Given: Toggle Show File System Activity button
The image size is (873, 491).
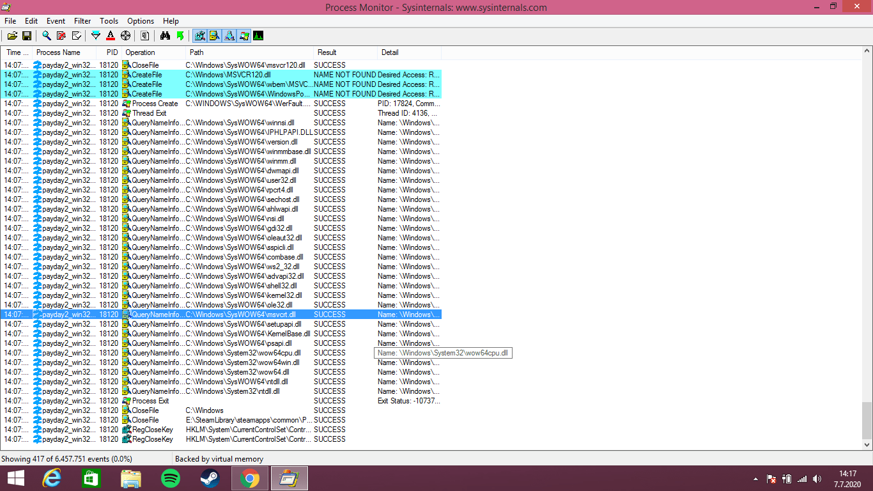Looking at the screenshot, I should [214, 36].
